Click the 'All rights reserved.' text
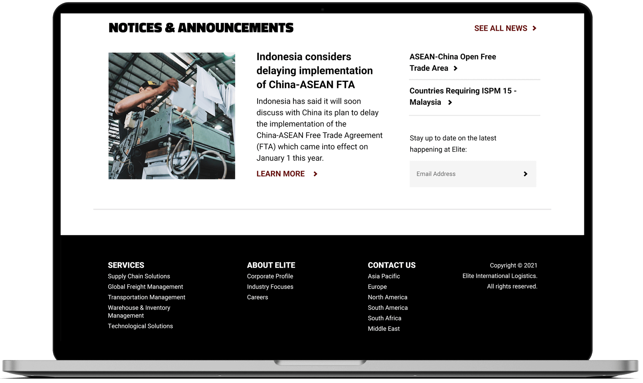Image resolution: width=643 pixels, height=383 pixels. (512, 287)
